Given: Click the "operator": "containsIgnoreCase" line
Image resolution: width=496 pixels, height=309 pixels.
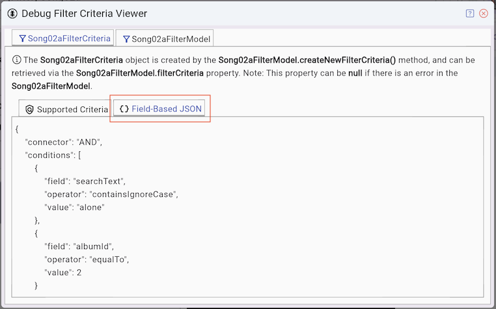Looking at the screenshot, I should (111, 194).
